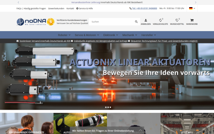Select first carousel indicator dot
The width and height of the screenshot is (214, 134).
103,107
